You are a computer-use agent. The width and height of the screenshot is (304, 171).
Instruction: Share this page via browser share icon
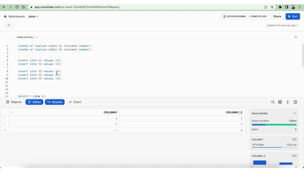266,7
